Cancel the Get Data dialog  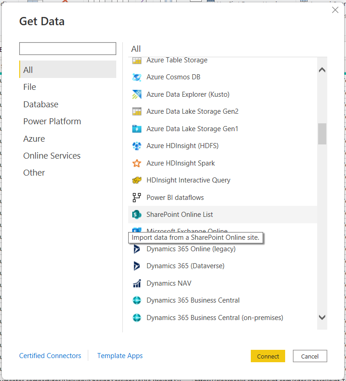pos(310,356)
